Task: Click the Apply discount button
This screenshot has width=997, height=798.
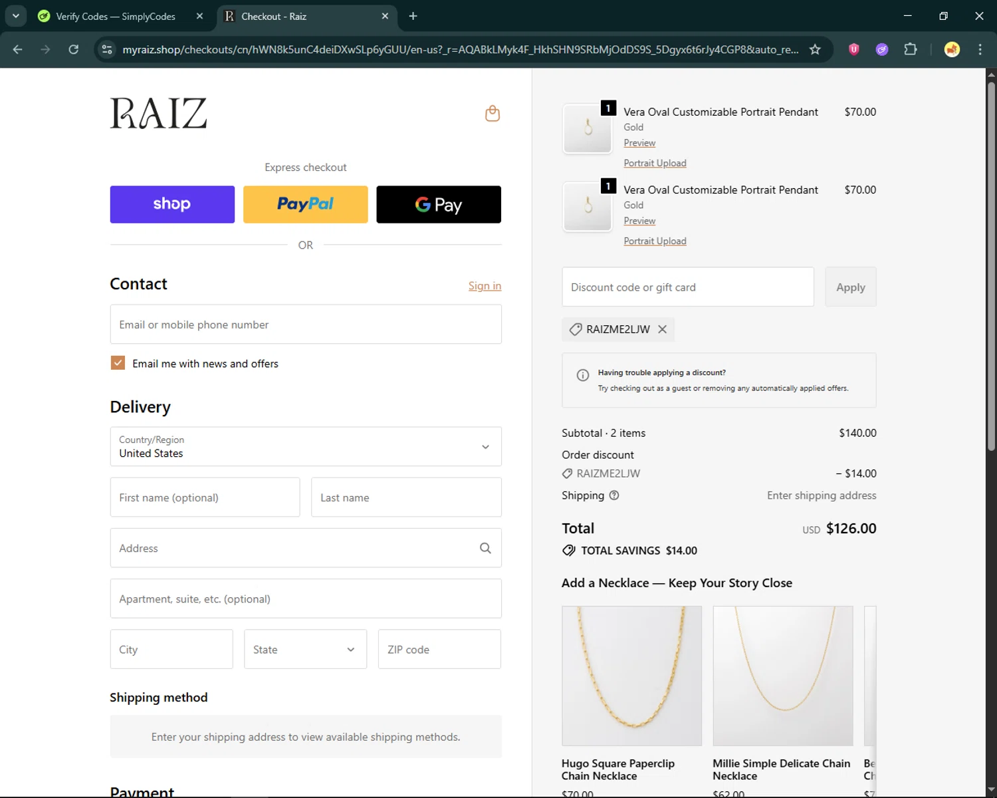Action: pyautogui.click(x=851, y=287)
